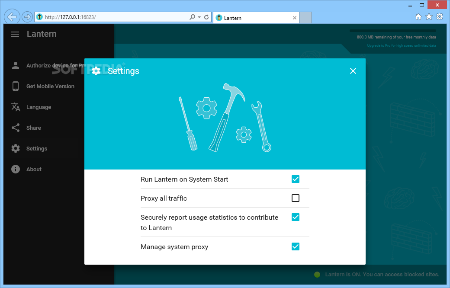Select the Lantern browser tab

[x=256, y=18]
